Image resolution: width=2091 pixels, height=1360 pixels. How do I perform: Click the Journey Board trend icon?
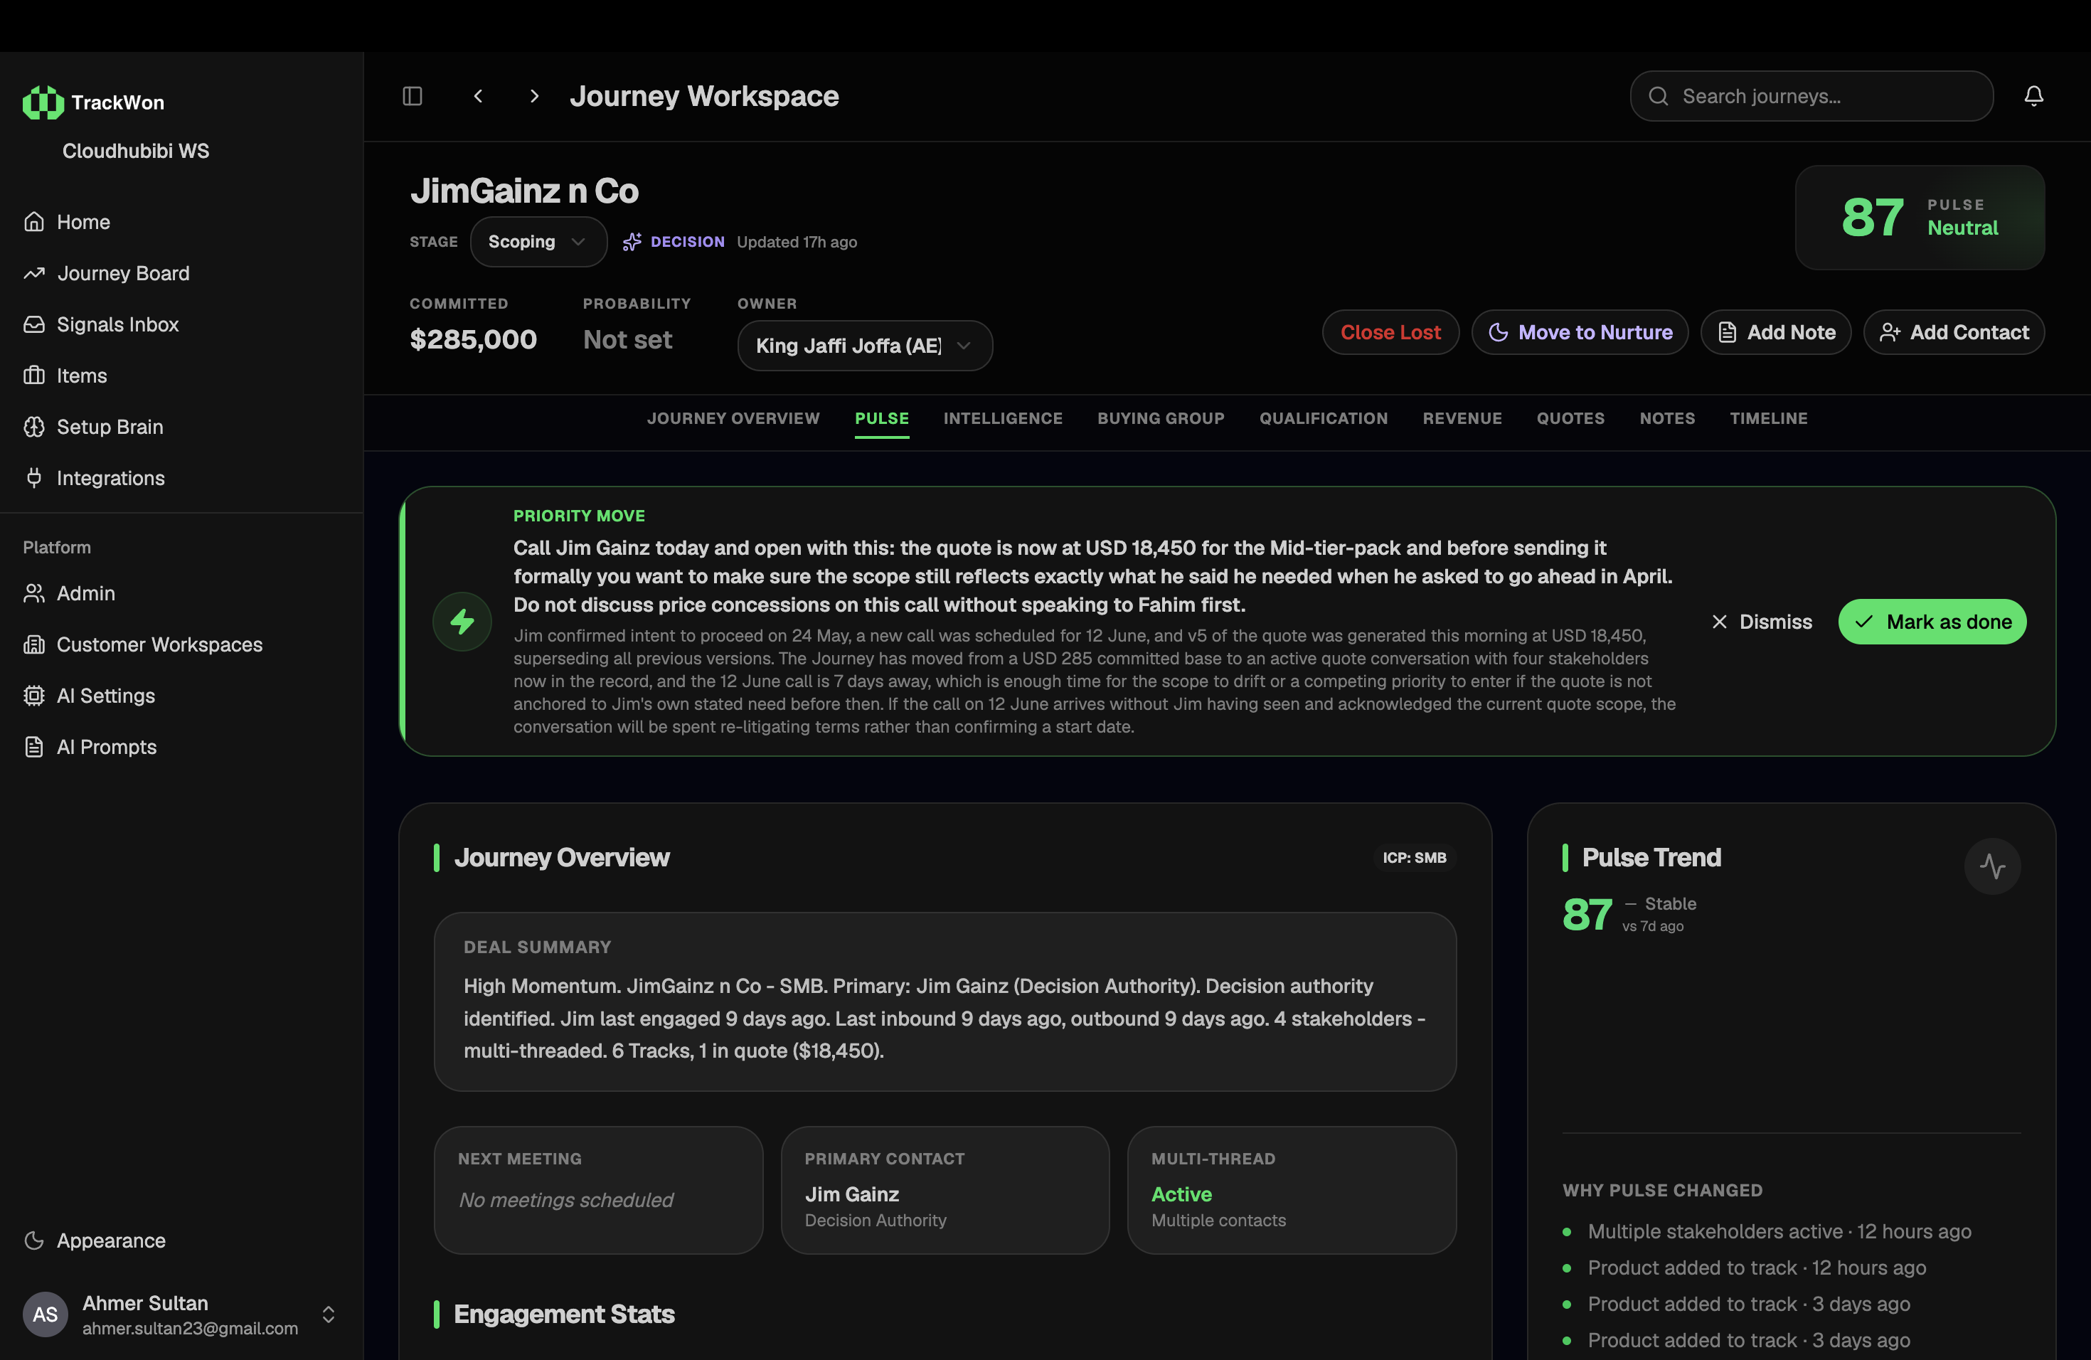[34, 273]
